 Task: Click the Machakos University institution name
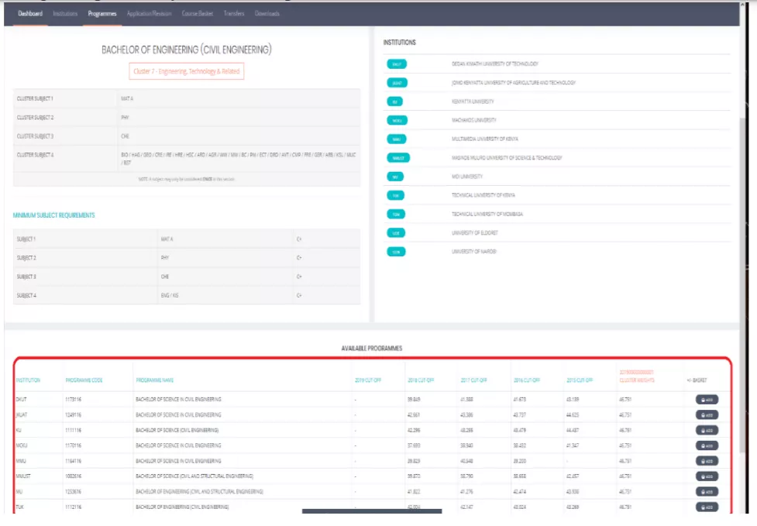pos(474,120)
